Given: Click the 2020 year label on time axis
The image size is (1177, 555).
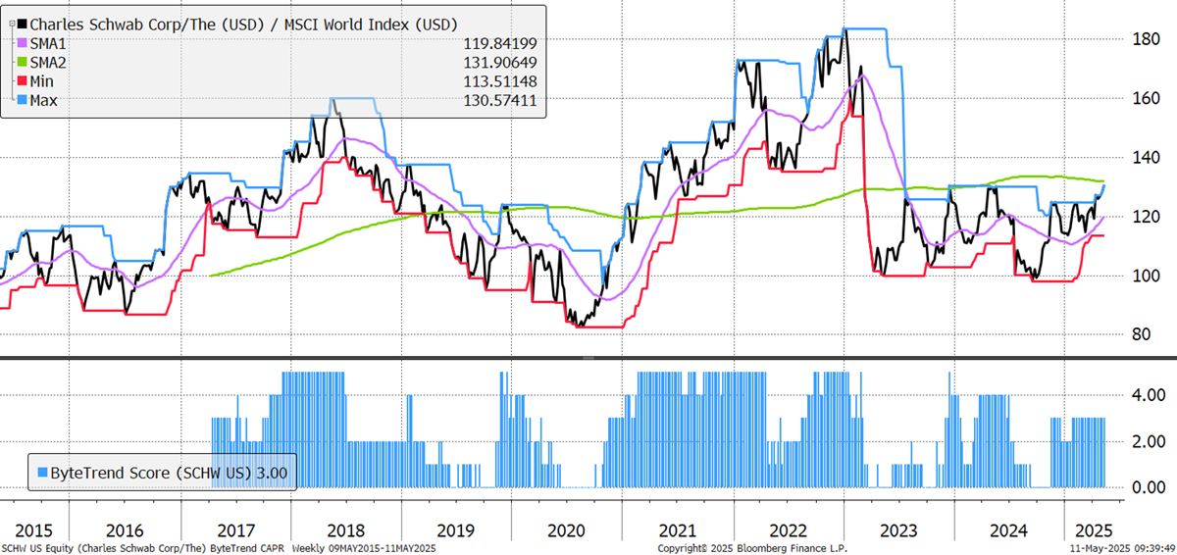Looking at the screenshot, I should 566,529.
